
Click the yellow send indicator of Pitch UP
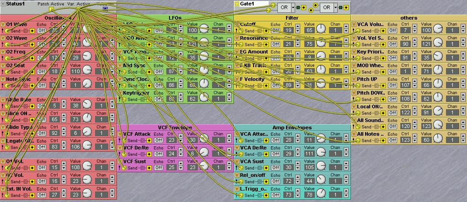tap(382, 85)
